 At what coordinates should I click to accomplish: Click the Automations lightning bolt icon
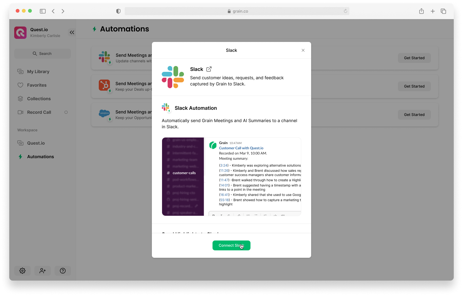click(20, 157)
